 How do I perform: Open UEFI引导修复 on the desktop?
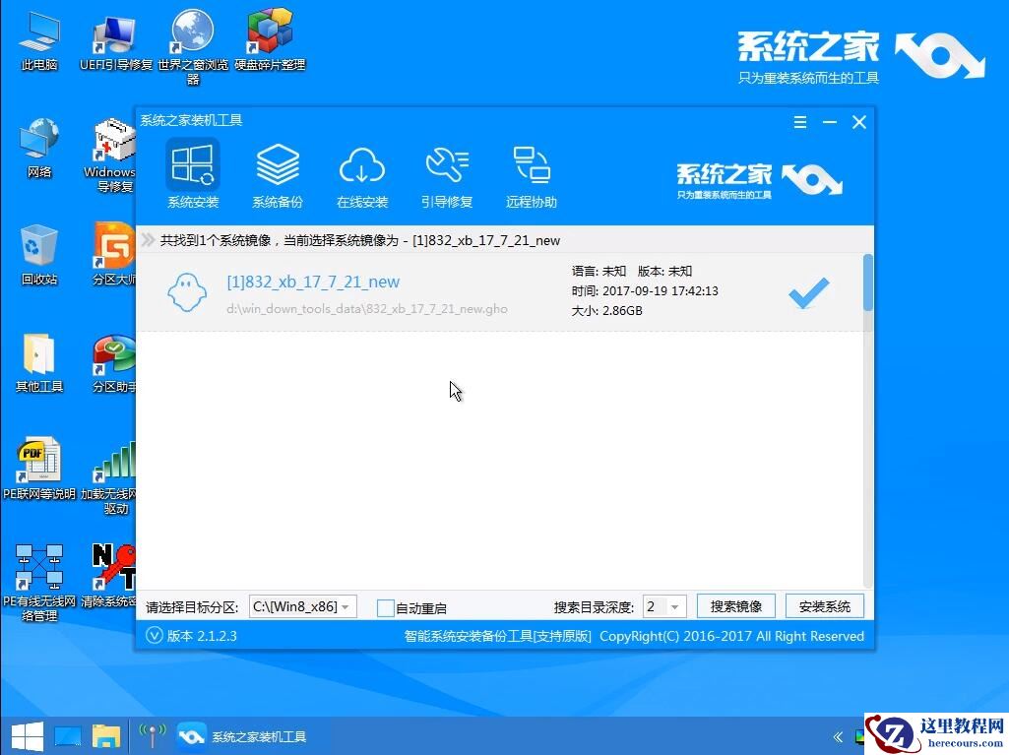click(x=111, y=30)
